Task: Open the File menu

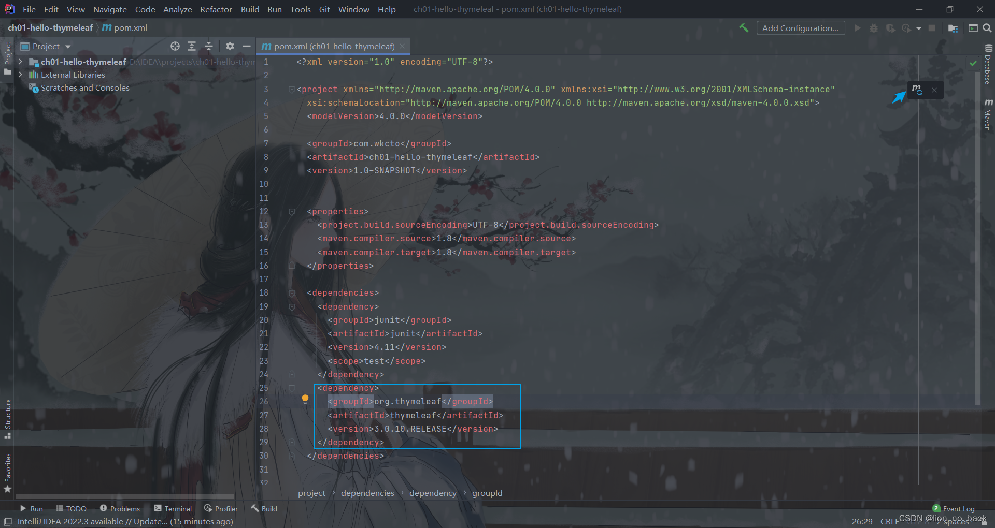Action: [29, 9]
